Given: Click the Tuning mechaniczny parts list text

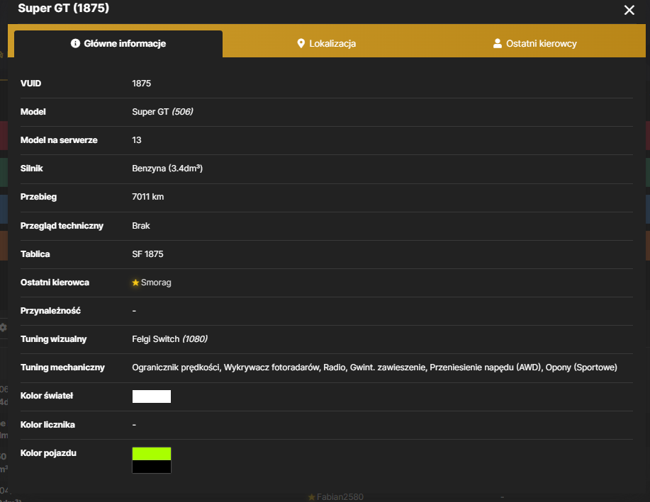Looking at the screenshot, I should [x=374, y=367].
